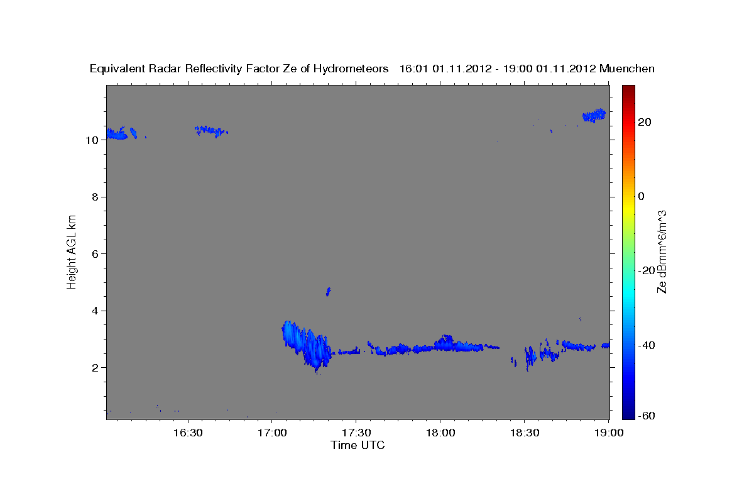
Task: Click the date range text '16:01 01.11.2012 - 19:00 01.11.2012 Muenchen'
Action: (x=527, y=69)
